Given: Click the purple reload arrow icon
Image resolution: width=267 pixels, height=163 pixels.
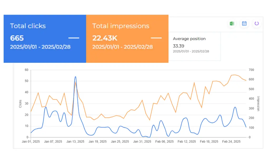Looking at the screenshot, I should click(x=256, y=23).
